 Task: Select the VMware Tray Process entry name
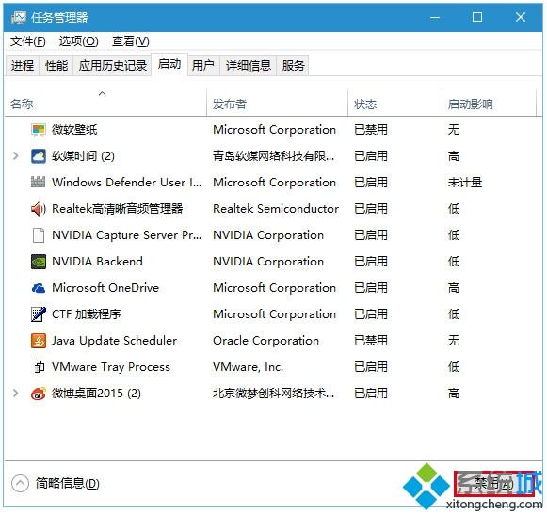[x=111, y=367]
